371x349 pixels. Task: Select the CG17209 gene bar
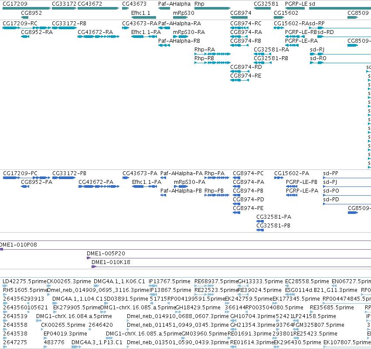27,8
